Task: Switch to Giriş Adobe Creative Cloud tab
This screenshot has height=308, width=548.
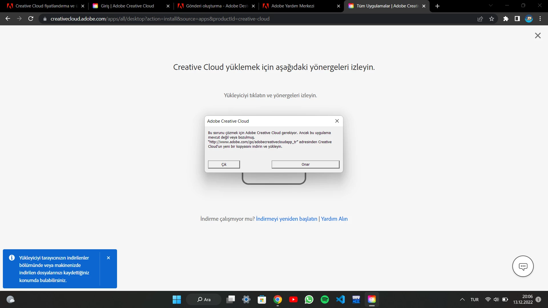Action: click(x=127, y=6)
